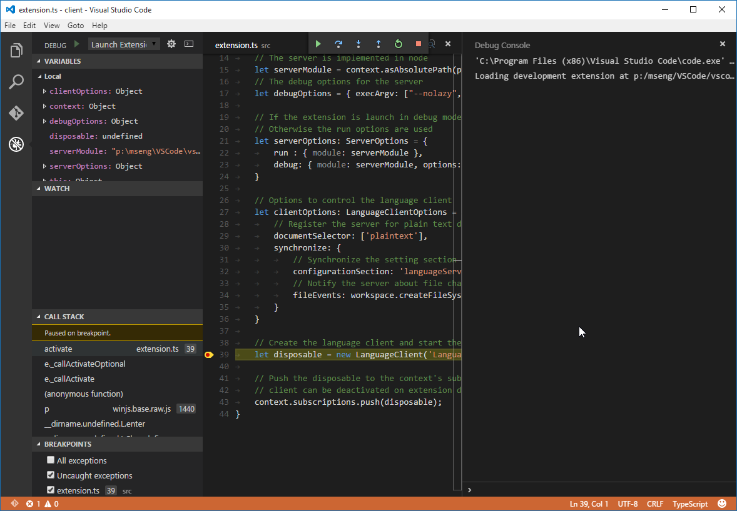Change the TypeScript language mode in status bar

pyautogui.click(x=690, y=504)
